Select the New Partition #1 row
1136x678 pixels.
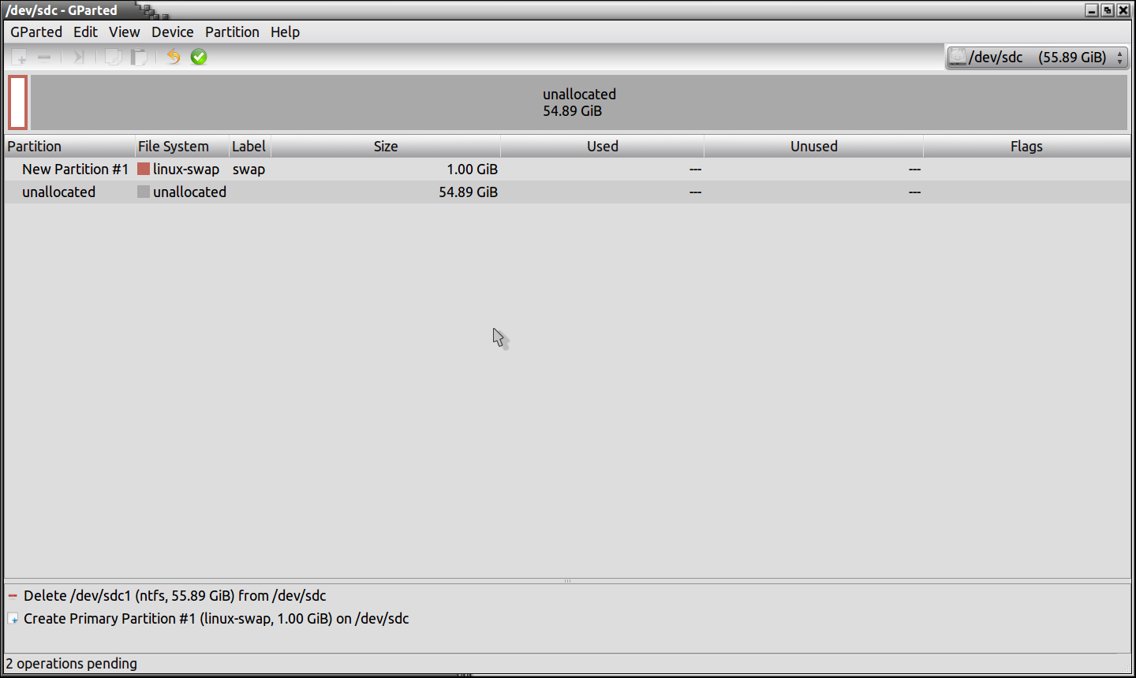75,169
